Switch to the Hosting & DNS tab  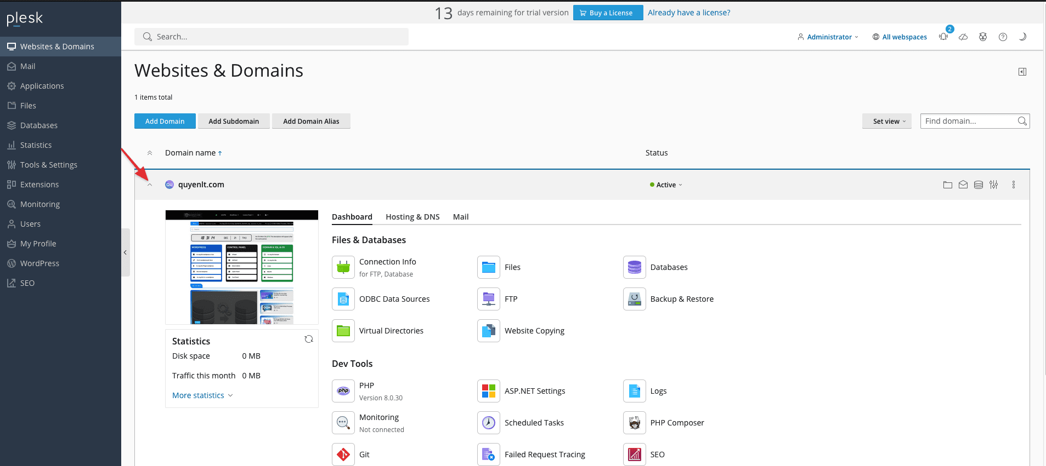[412, 217]
